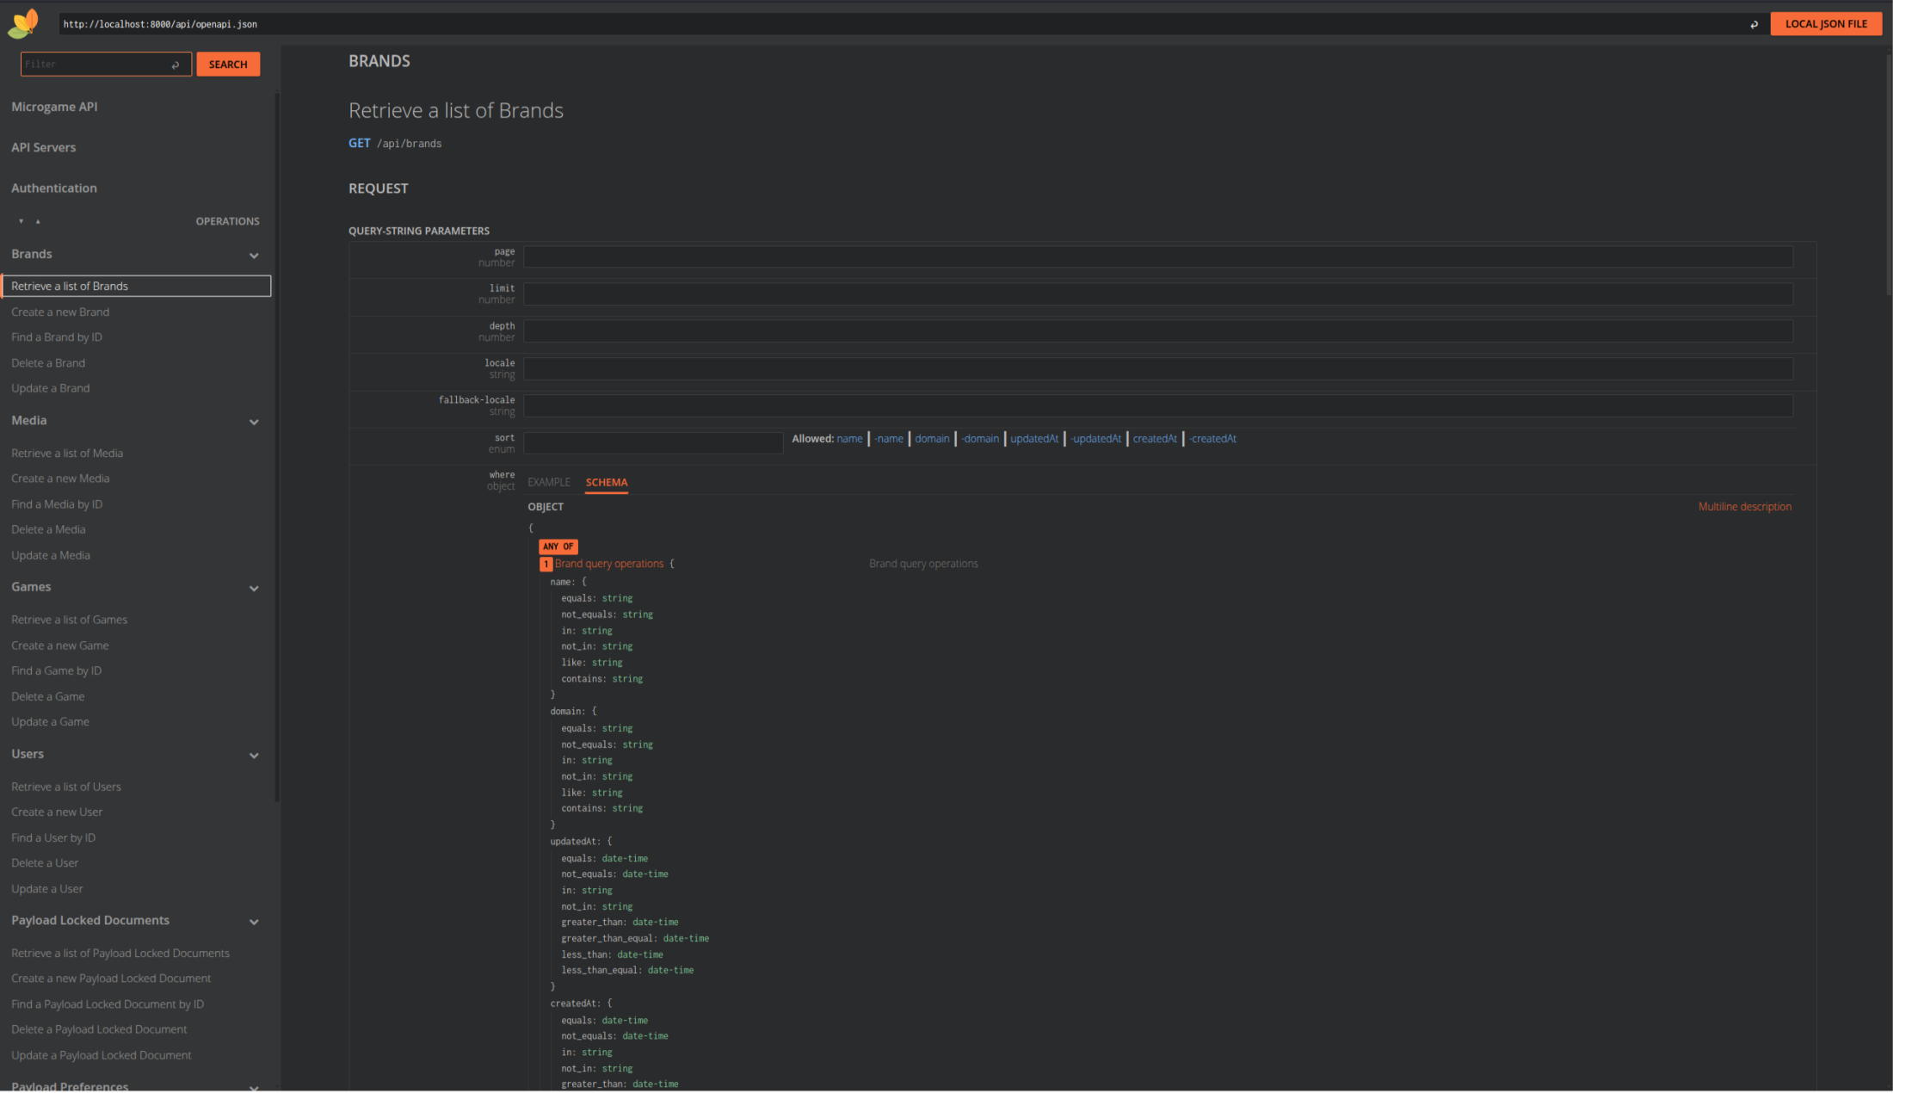Image resolution: width=1912 pixels, height=1093 pixels.
Task: Click the load icon in URL bar
Action: 1754,24
